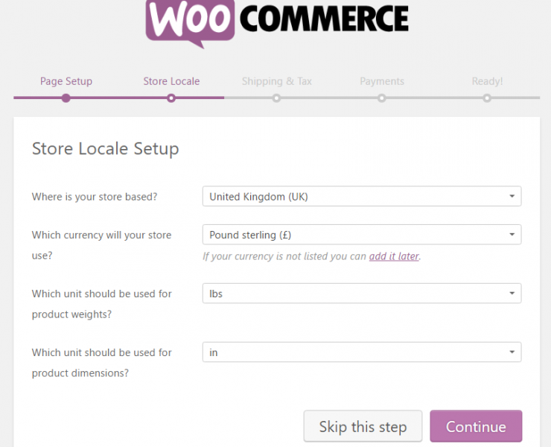
Task: Click the If your currency is not listed note
Action: pos(312,256)
